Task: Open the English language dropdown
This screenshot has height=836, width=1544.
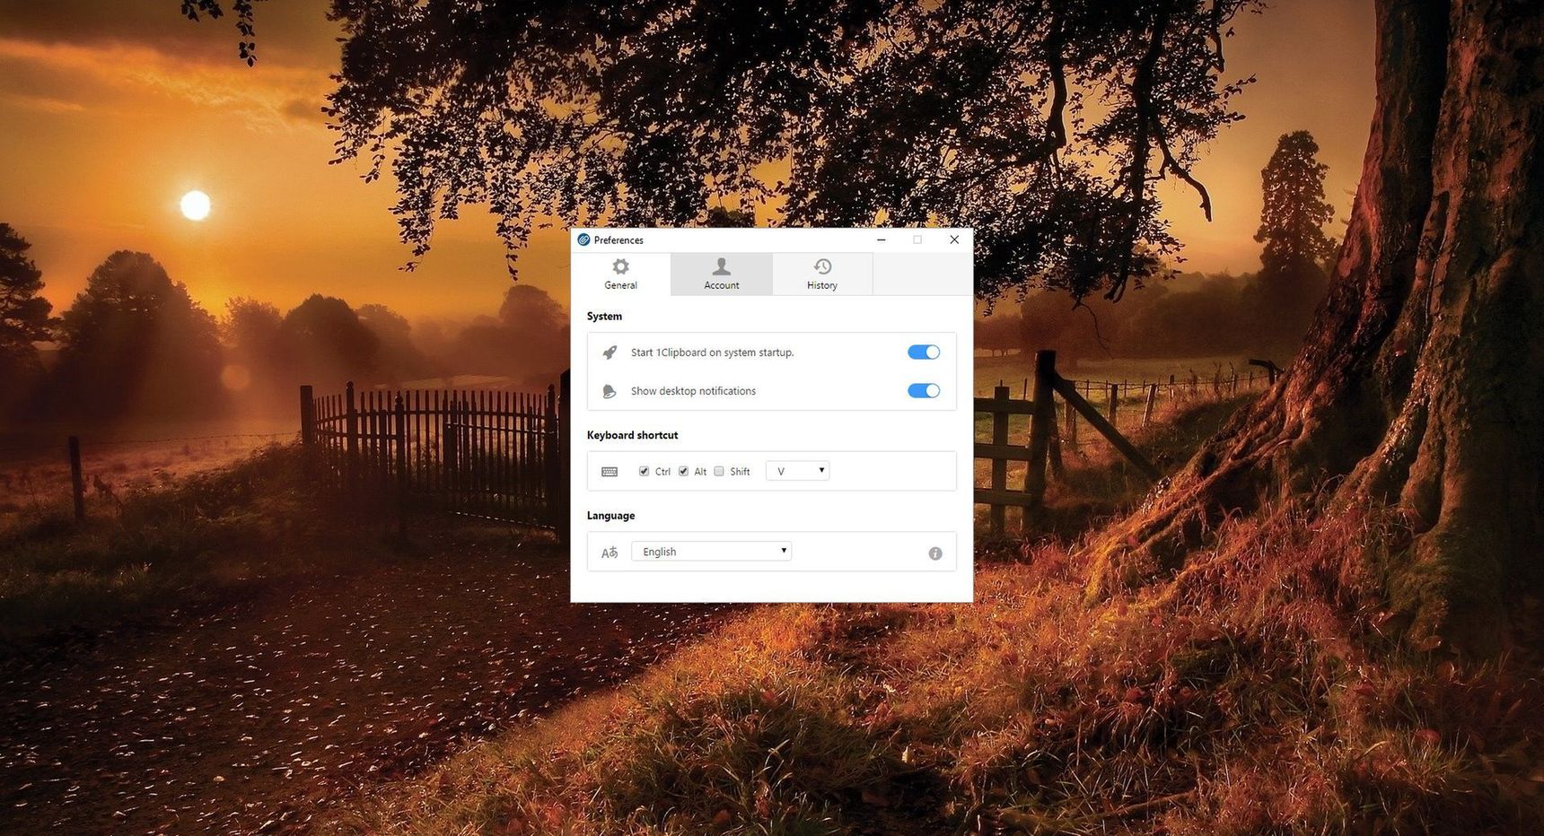Action: click(711, 552)
